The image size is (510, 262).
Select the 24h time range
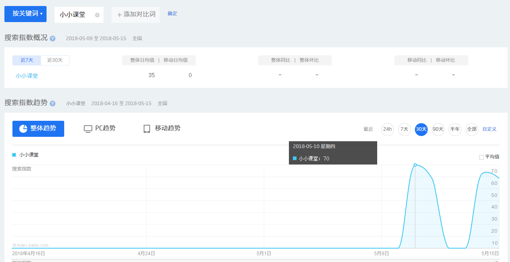click(x=388, y=129)
